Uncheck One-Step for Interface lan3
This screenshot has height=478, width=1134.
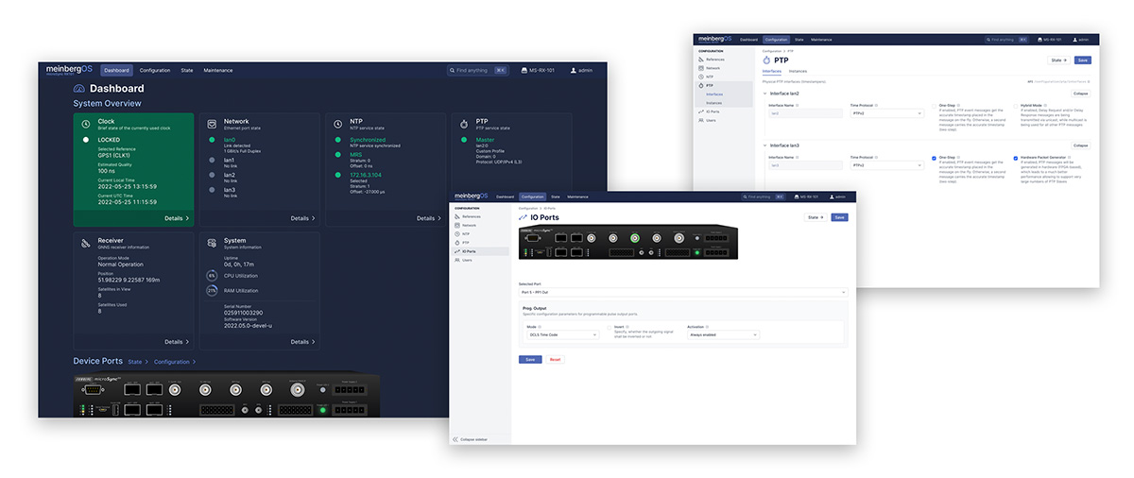point(935,158)
